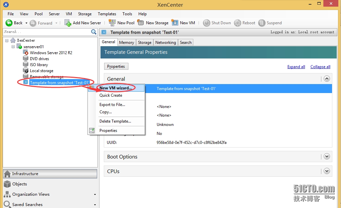
Task: Switch to the Storage tab
Action: (x=145, y=42)
